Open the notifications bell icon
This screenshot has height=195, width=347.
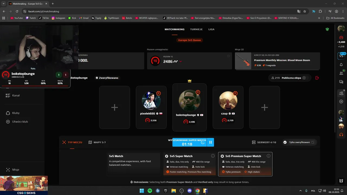pyautogui.click(x=341, y=65)
